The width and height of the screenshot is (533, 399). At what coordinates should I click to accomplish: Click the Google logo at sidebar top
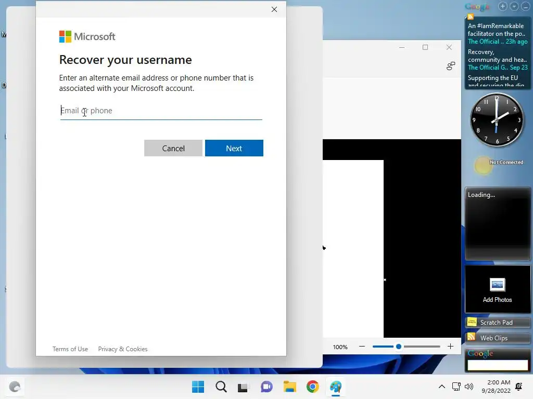click(477, 6)
